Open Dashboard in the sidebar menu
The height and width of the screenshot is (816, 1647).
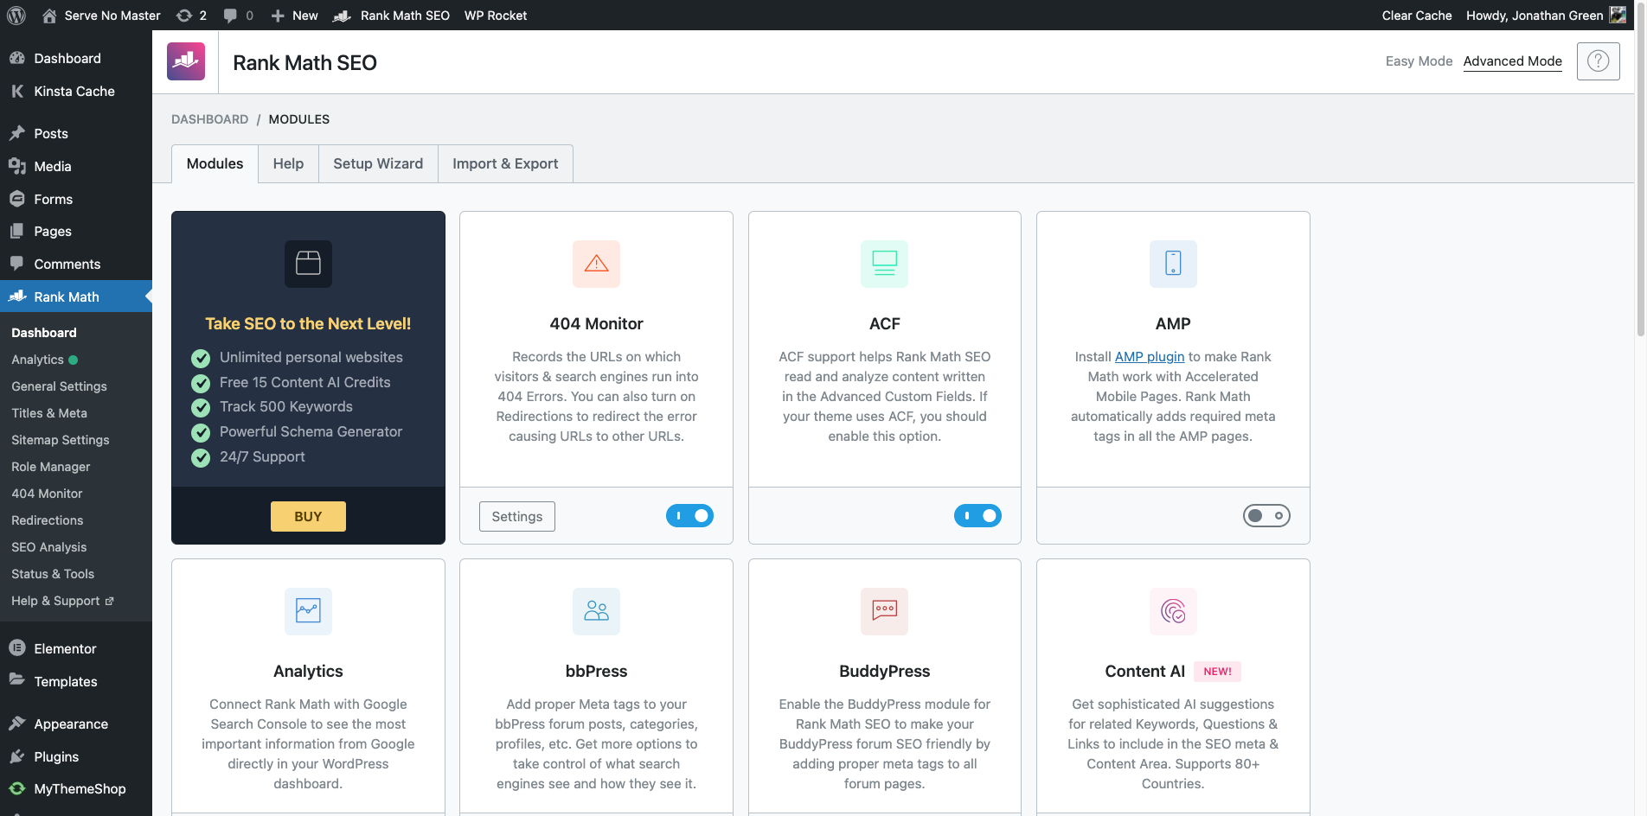(x=76, y=58)
